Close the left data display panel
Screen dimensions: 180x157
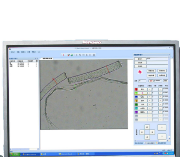click(37, 58)
